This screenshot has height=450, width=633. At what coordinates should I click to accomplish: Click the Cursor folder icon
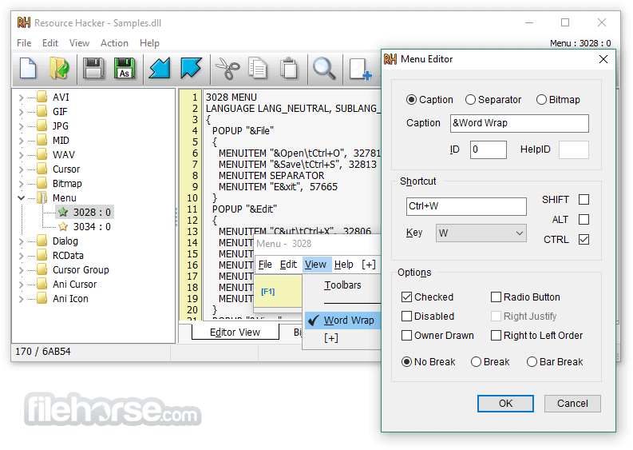42,169
